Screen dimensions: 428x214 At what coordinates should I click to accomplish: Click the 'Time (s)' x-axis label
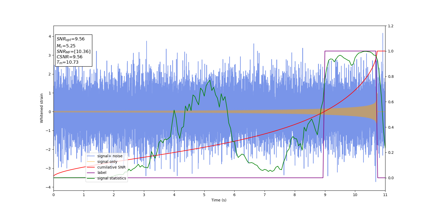pos(219,200)
